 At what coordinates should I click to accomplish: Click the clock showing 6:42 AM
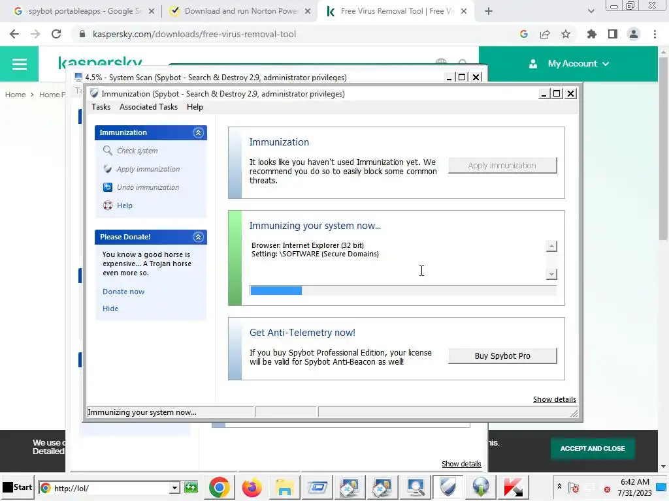[x=635, y=482]
